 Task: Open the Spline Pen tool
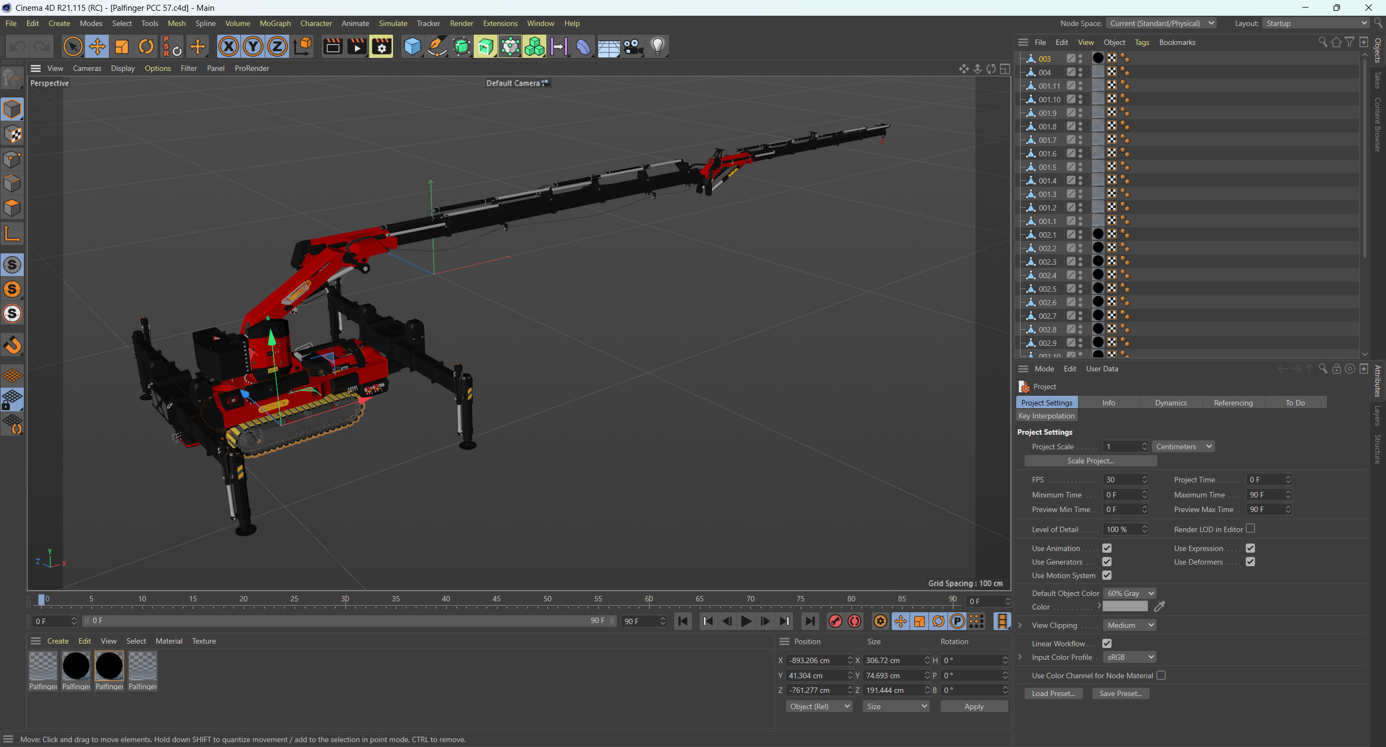coord(437,47)
